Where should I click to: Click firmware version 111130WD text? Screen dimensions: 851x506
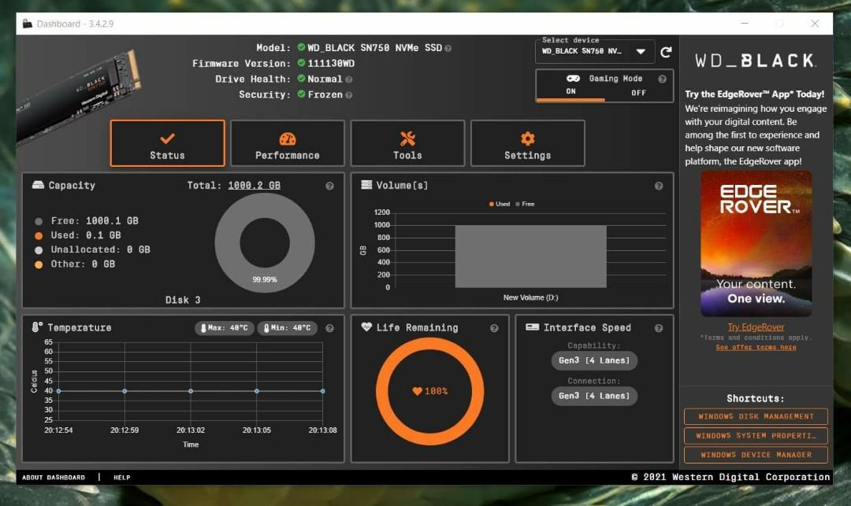pyautogui.click(x=331, y=64)
